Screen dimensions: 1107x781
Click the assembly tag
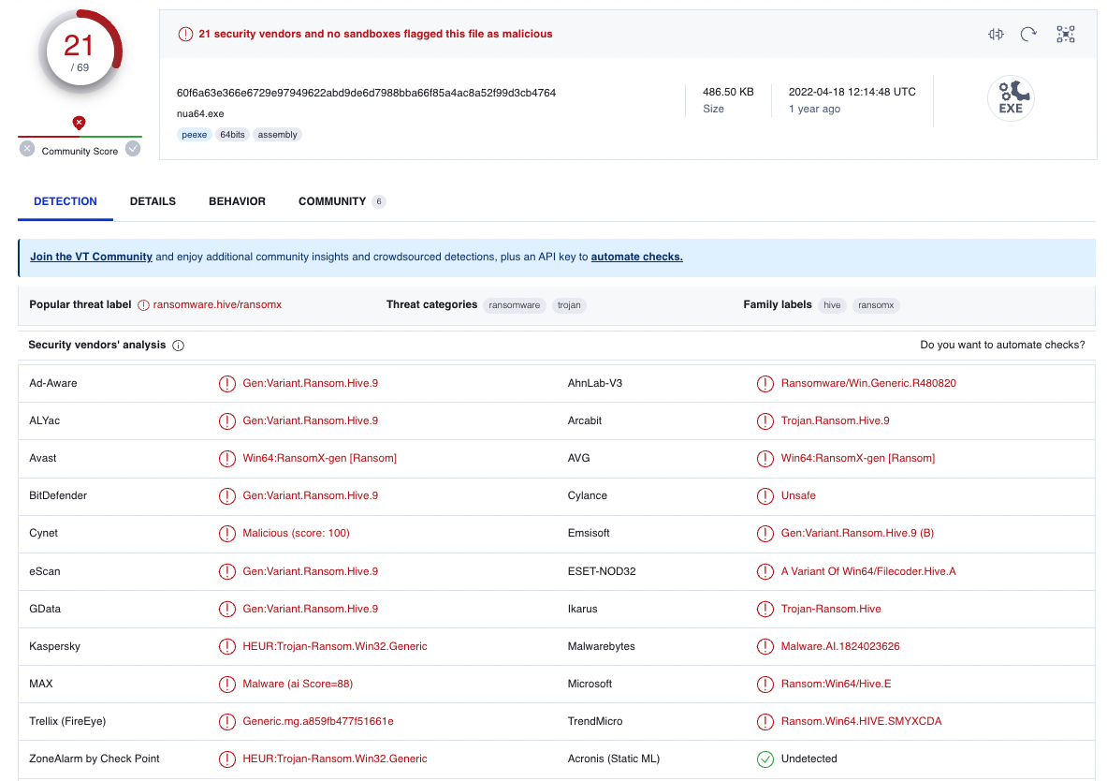278,134
